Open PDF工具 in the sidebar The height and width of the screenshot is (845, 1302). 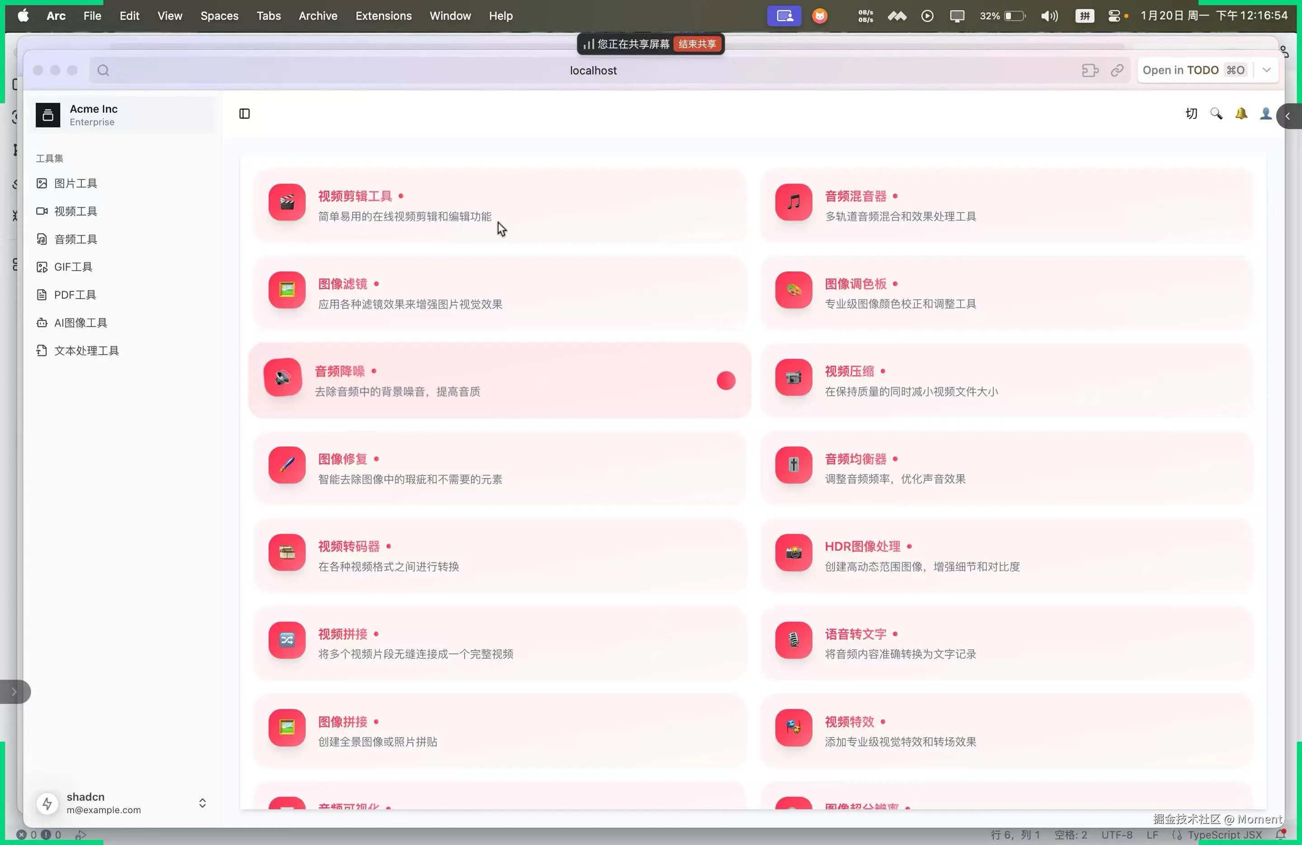(123, 295)
